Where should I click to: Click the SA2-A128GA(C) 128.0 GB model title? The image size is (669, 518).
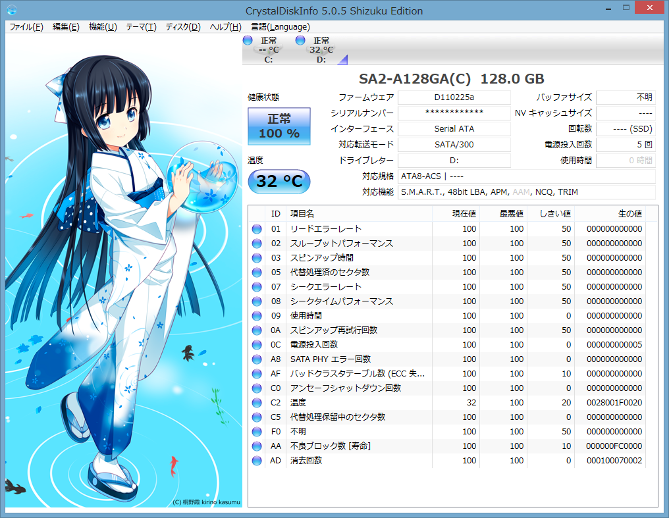(x=451, y=79)
